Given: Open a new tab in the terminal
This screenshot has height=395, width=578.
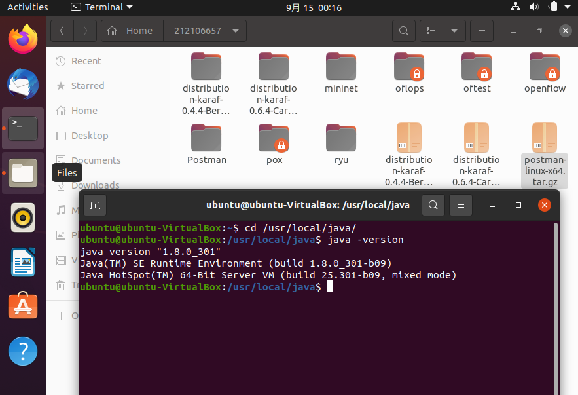Looking at the screenshot, I should pyautogui.click(x=95, y=205).
